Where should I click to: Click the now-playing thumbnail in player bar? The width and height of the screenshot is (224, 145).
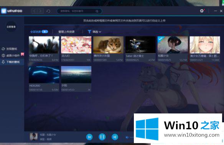click(x=34, y=137)
